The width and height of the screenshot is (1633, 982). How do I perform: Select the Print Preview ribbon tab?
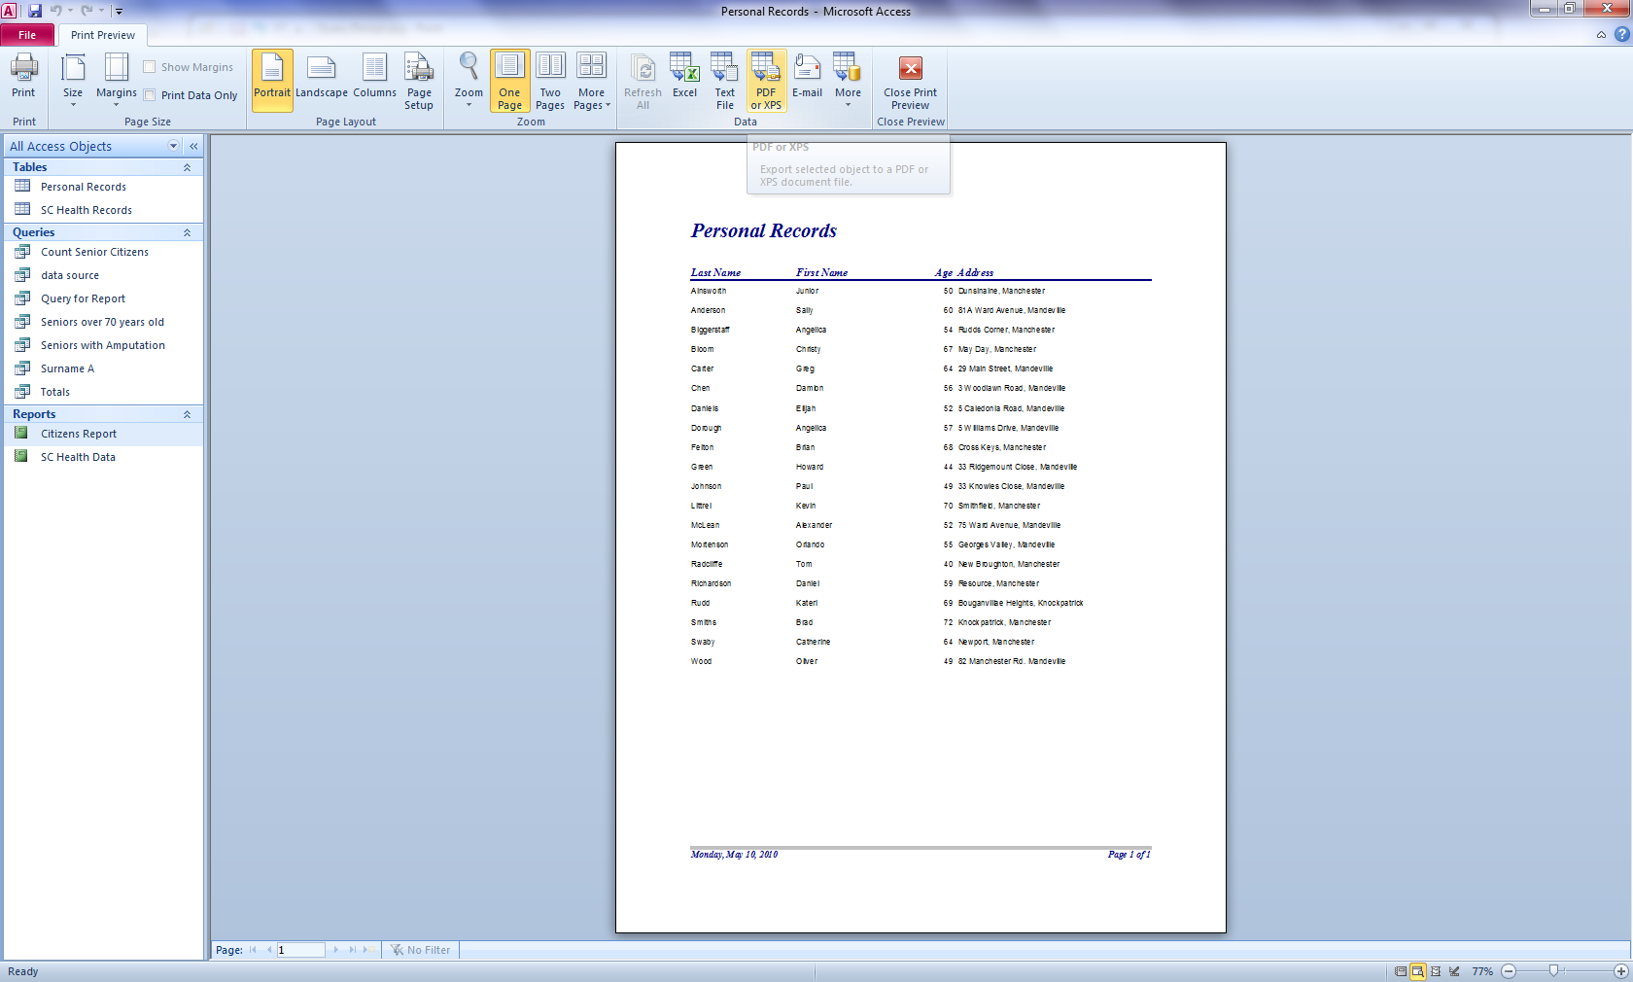pyautogui.click(x=103, y=35)
